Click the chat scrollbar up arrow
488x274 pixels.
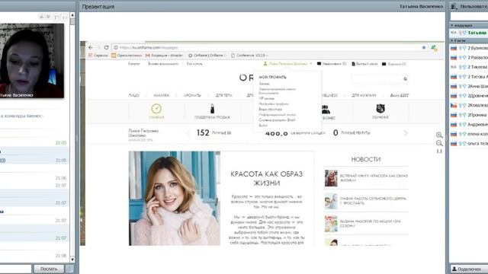pyautogui.click(x=72, y=15)
